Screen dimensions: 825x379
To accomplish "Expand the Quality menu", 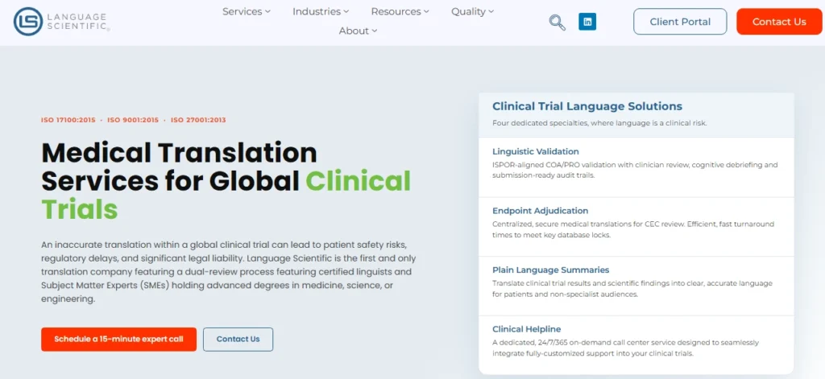I will pyautogui.click(x=472, y=11).
